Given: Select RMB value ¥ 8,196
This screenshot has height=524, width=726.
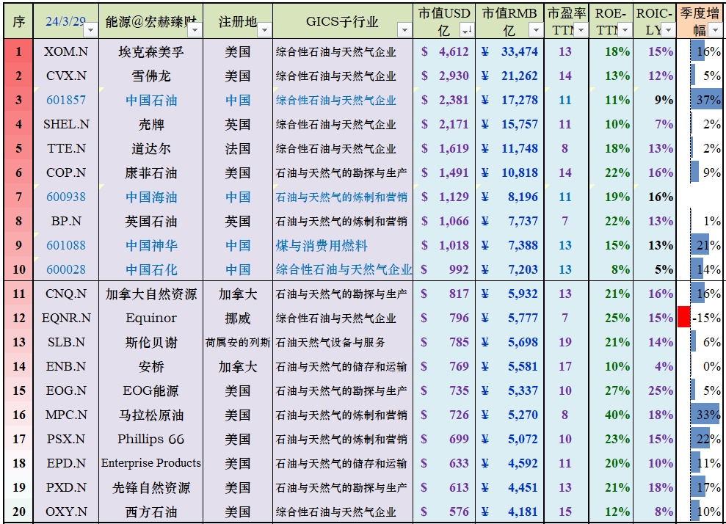Looking at the screenshot, I should coord(509,197).
